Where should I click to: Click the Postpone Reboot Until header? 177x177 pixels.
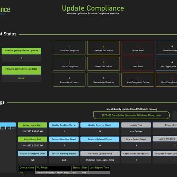click(x=165, y=154)
